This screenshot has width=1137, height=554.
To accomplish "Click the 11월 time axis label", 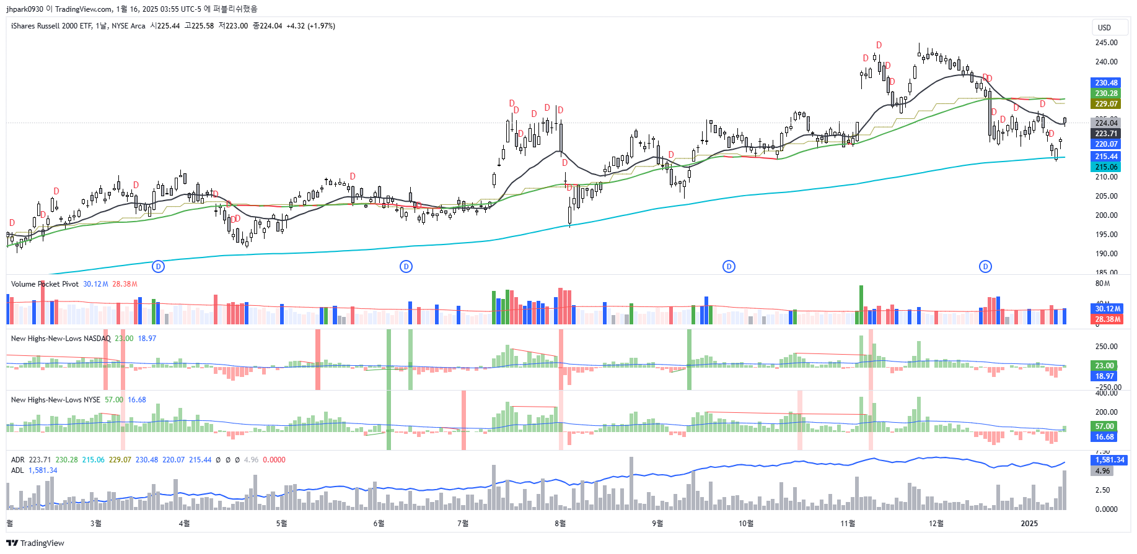I will pyautogui.click(x=848, y=524).
